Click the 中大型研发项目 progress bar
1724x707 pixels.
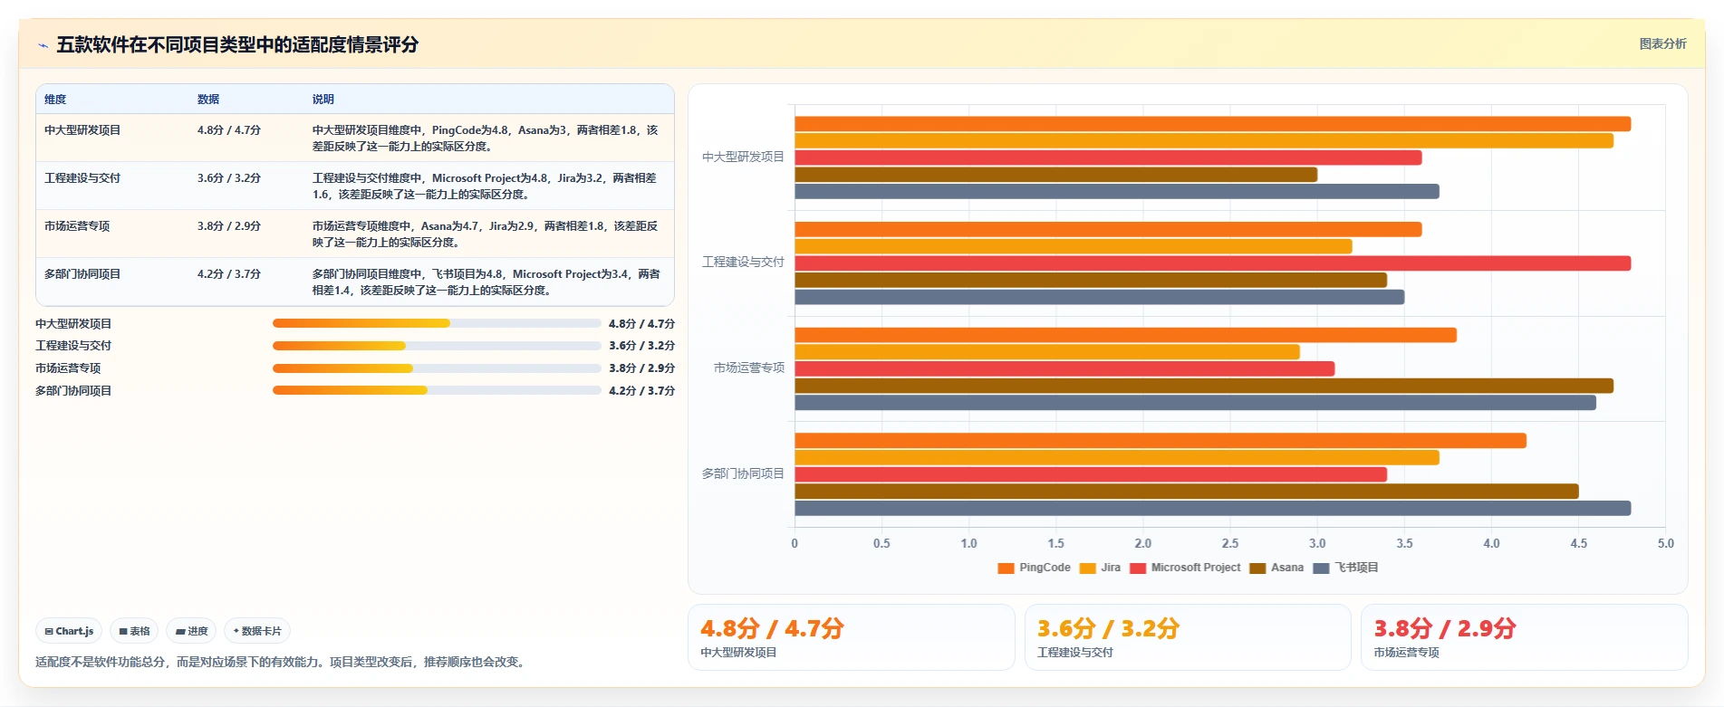pyautogui.click(x=437, y=323)
